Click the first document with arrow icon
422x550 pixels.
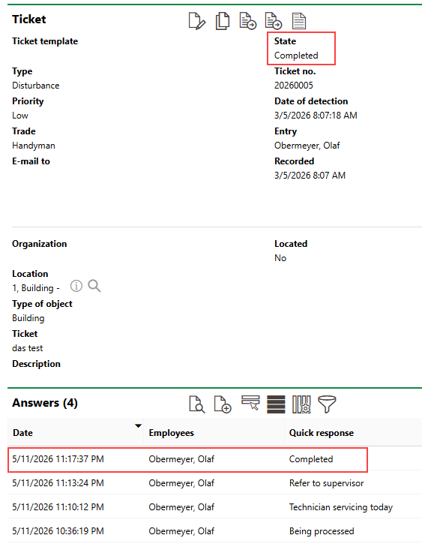(x=248, y=21)
